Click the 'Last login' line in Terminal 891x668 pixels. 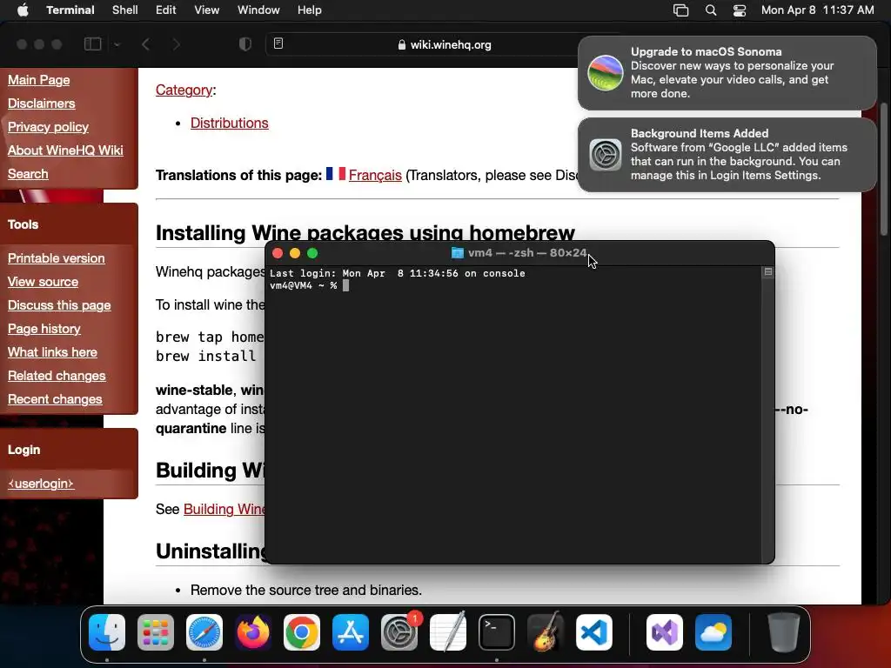click(x=397, y=273)
